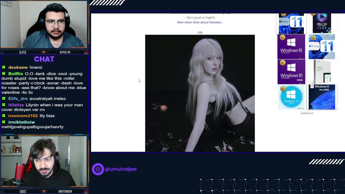The height and width of the screenshot is (194, 345).
Task: Open the 'View more facts about Haewon...' link
Action: point(200,22)
